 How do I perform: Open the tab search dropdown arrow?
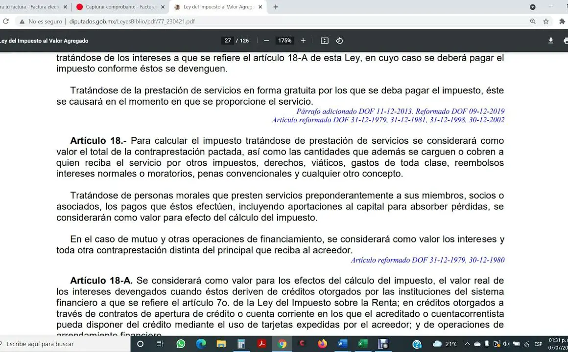(x=533, y=7)
